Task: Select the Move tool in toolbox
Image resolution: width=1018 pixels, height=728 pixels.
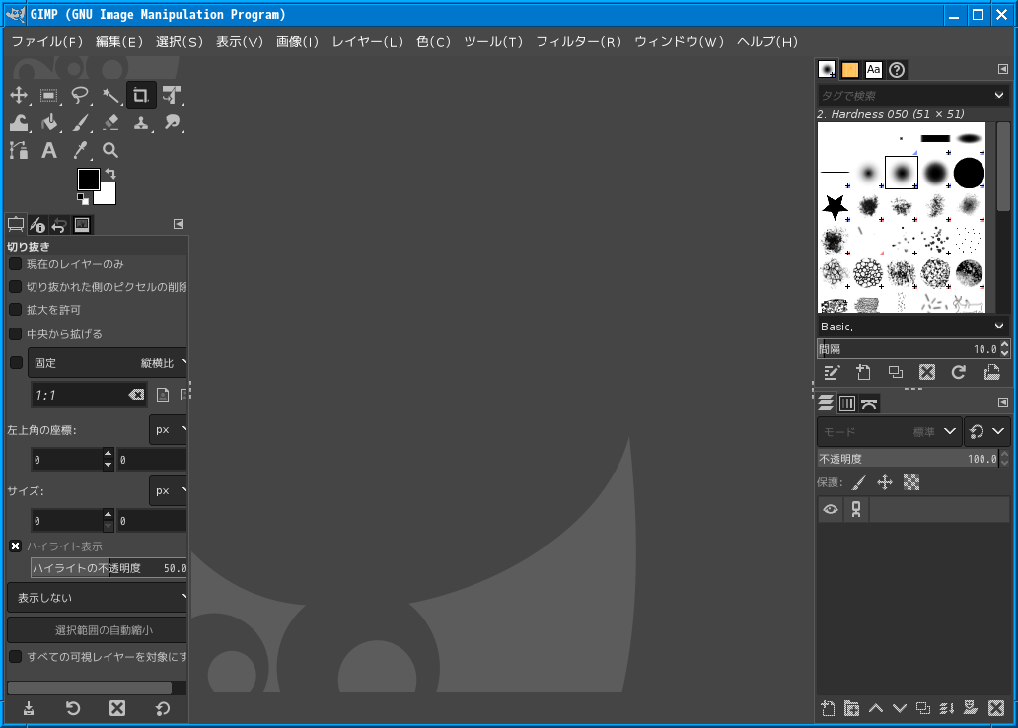Action: (x=19, y=96)
